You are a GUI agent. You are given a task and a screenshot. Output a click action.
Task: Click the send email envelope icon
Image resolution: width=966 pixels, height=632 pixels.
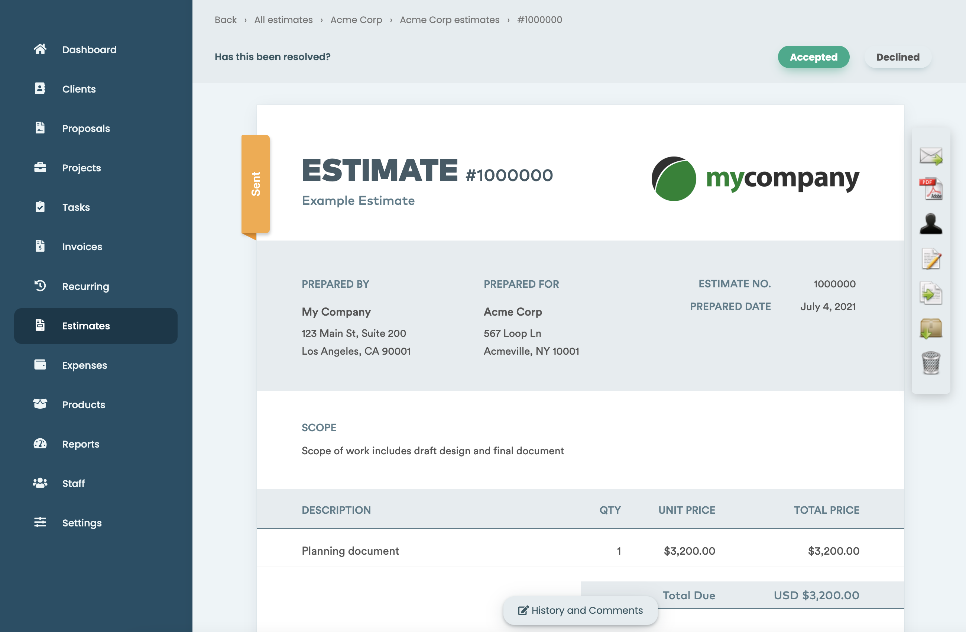point(931,156)
